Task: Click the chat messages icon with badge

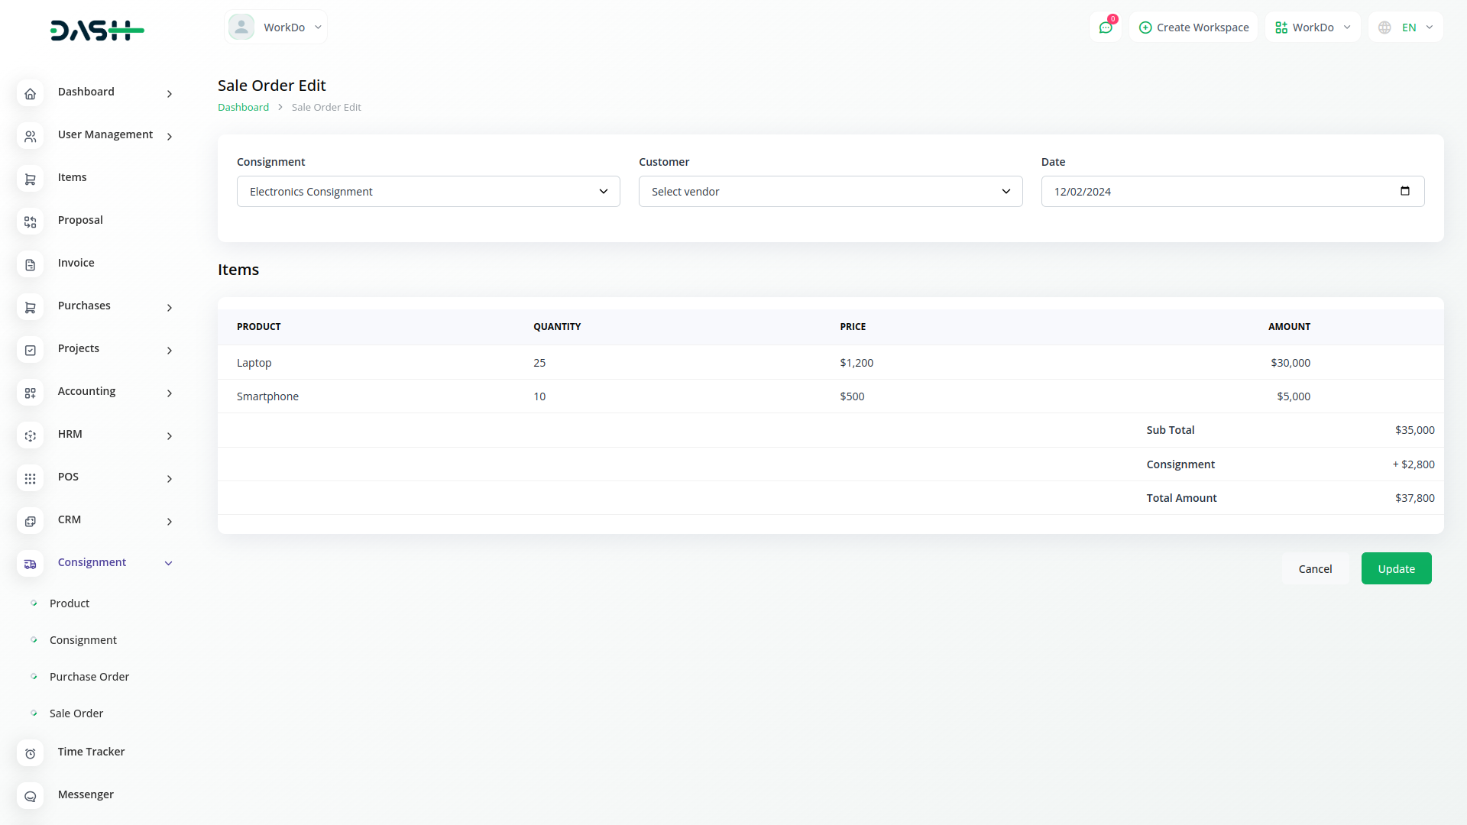Action: [1105, 27]
